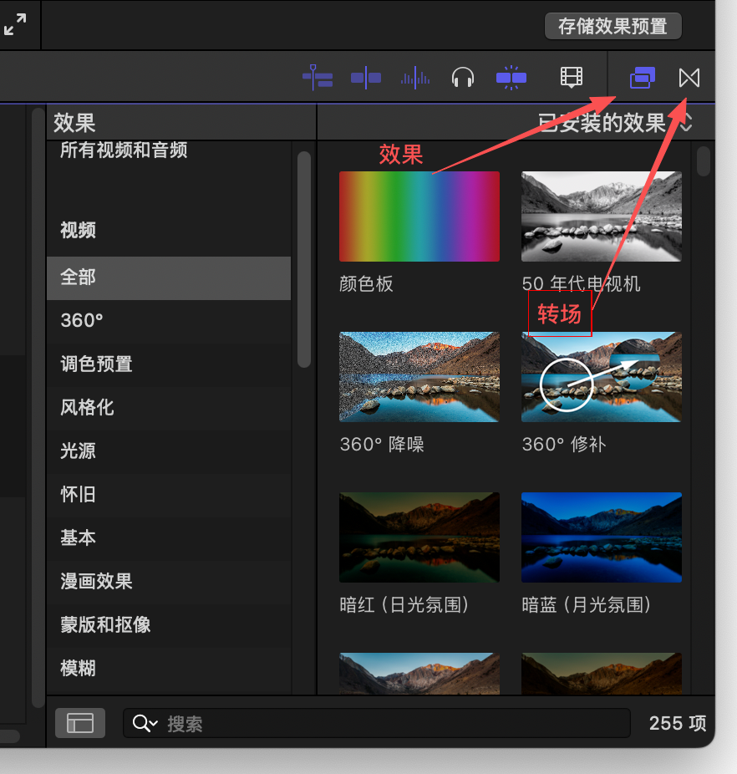This screenshot has width=737, height=774.
Task: Select the 光源 category
Action: point(169,451)
